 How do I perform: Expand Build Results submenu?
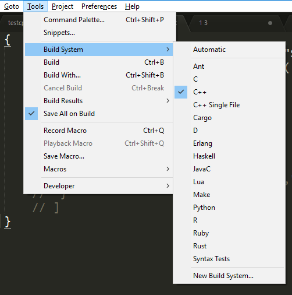click(99, 101)
